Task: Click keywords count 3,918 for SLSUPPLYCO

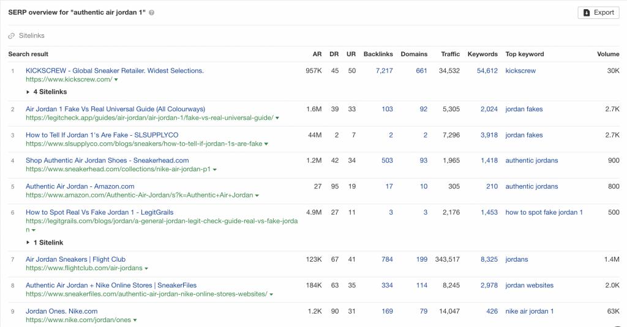Action: 489,135
